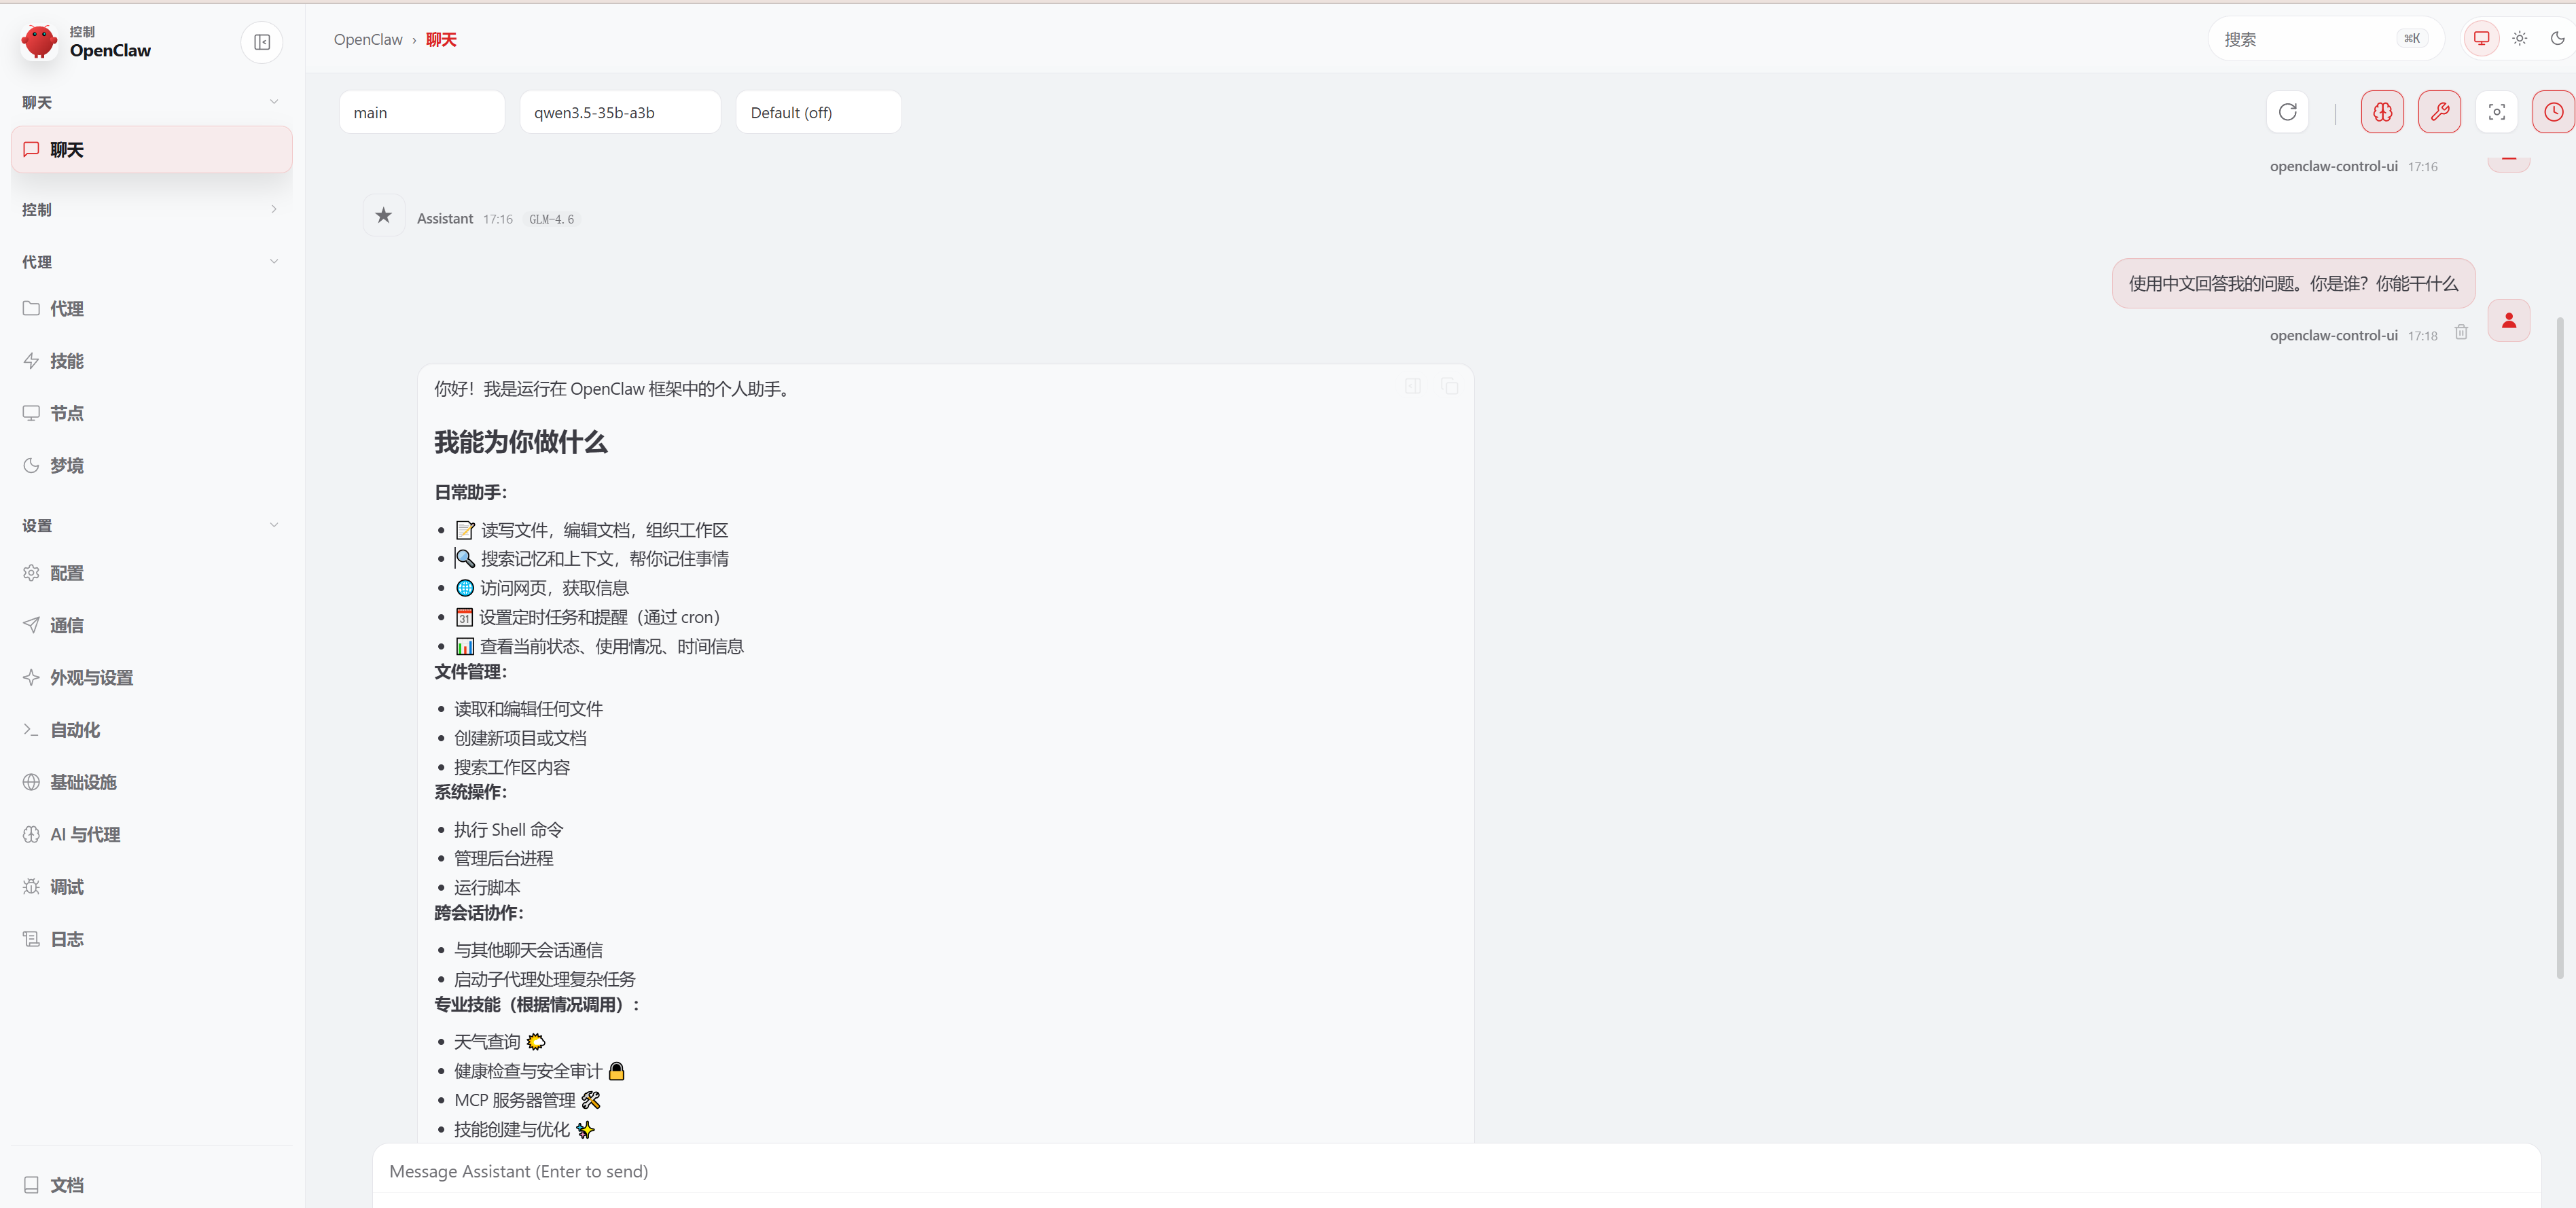Open 基础设施 with the globe icon

coord(152,782)
